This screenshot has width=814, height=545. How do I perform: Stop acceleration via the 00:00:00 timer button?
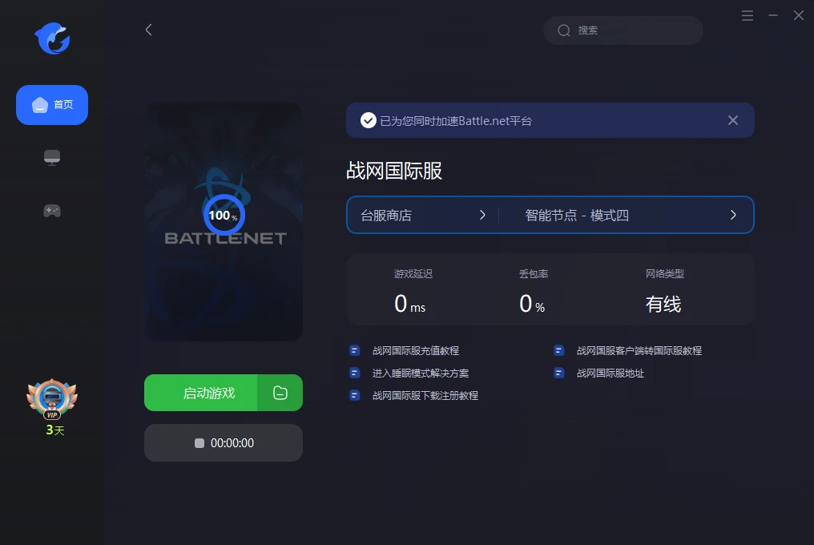224,443
